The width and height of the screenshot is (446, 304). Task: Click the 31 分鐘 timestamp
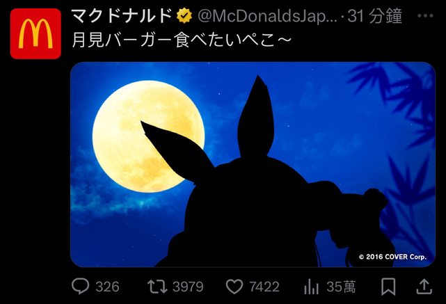click(374, 16)
